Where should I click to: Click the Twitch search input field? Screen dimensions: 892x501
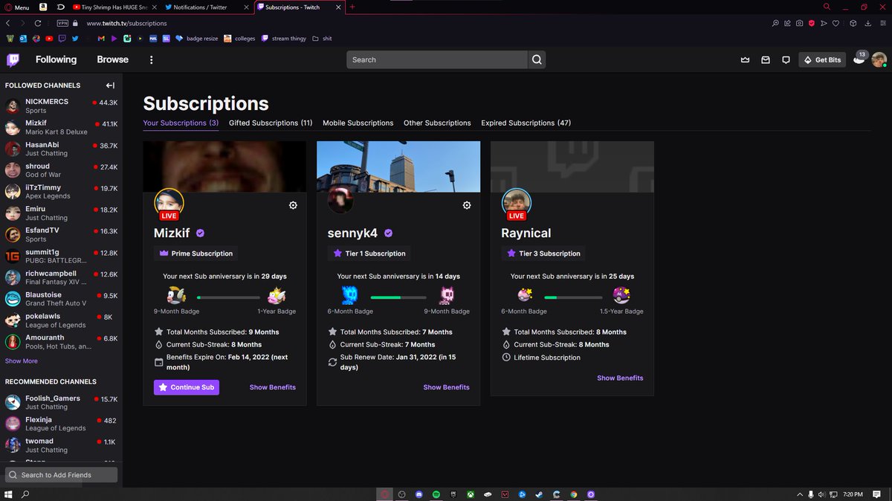pyautogui.click(x=437, y=60)
